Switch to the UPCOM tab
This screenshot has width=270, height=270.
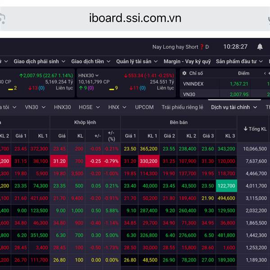(x=144, y=107)
